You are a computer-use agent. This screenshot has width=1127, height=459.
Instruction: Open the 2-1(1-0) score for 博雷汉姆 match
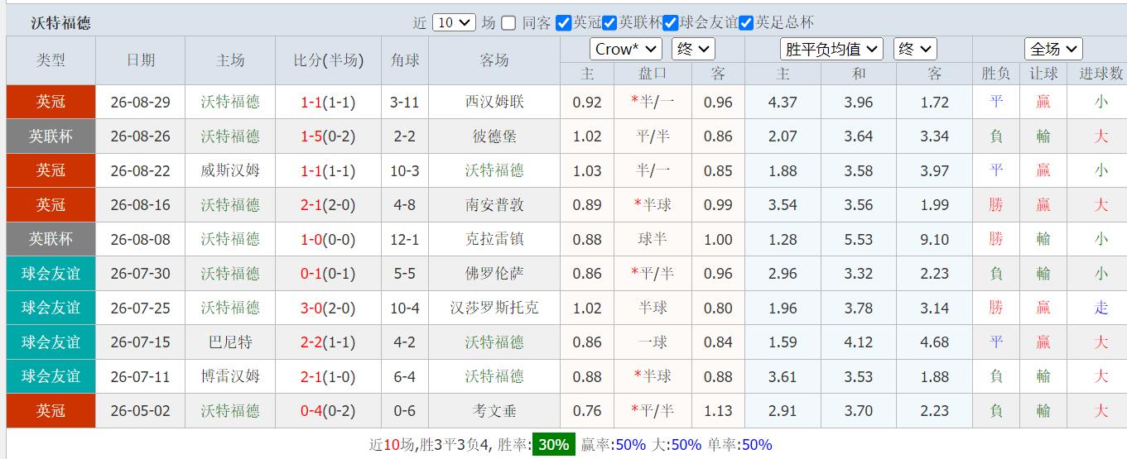pyautogui.click(x=328, y=377)
